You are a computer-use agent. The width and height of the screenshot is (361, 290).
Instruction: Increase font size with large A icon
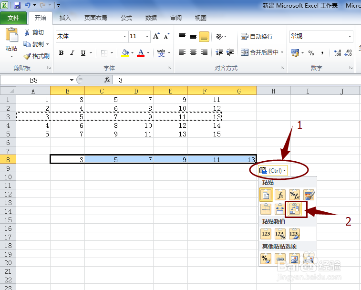(156, 36)
